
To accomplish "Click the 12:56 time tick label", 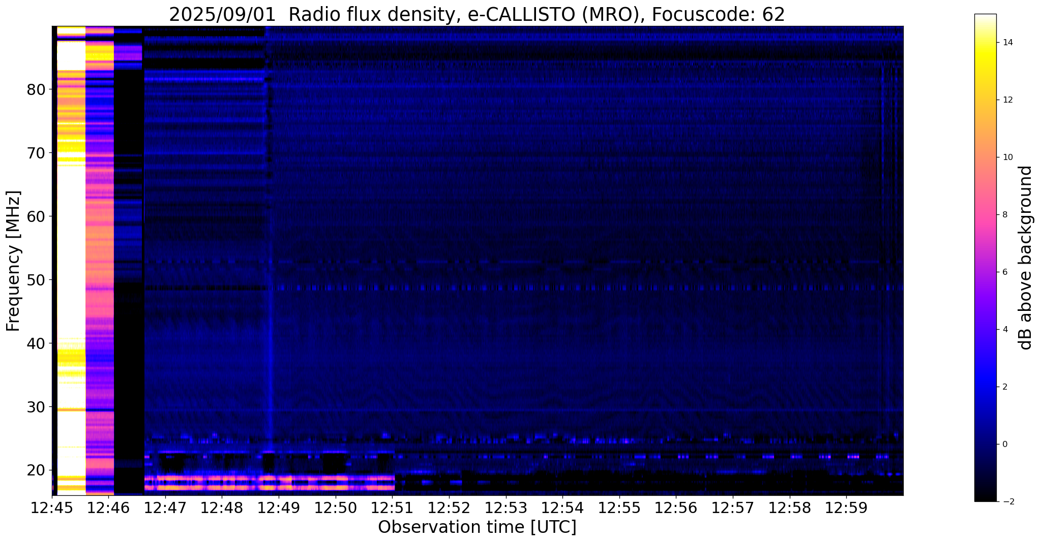I will pyautogui.click(x=676, y=508).
